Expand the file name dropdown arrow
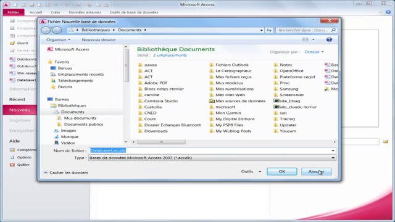 coord(333,150)
